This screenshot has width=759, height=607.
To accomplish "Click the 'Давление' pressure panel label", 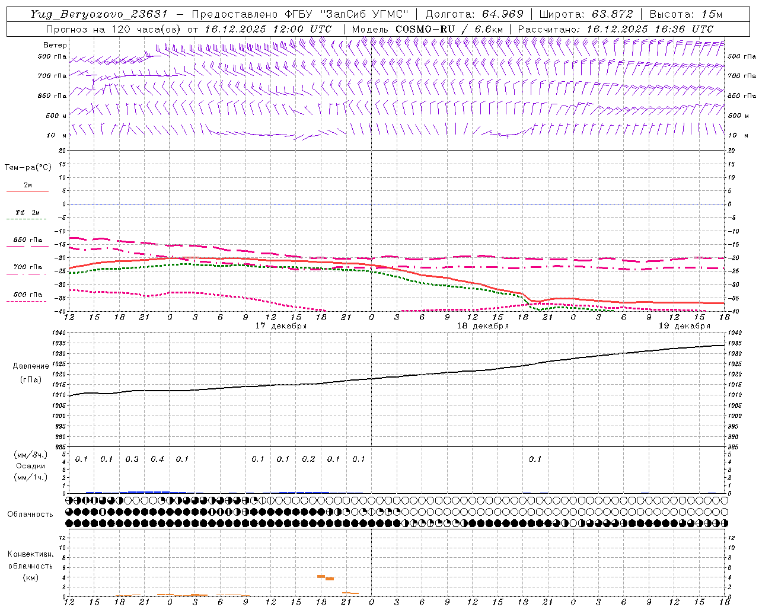I will pyautogui.click(x=31, y=366).
